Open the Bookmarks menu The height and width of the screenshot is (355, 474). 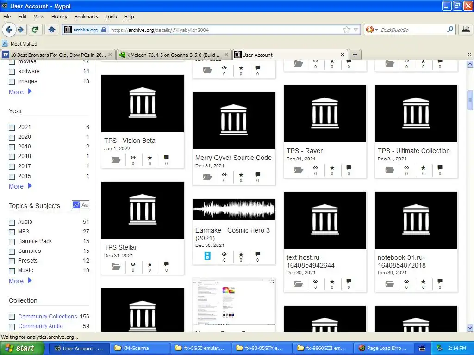(x=87, y=17)
